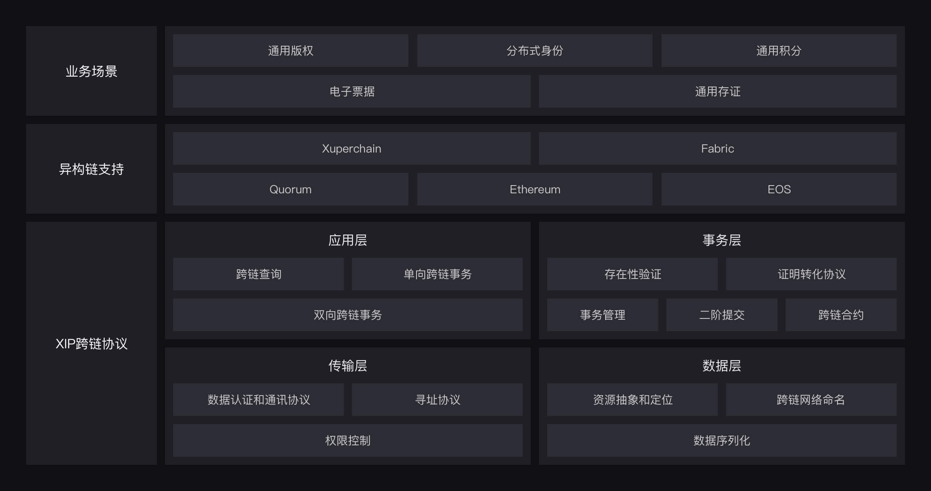Select the Quorum box

coord(290,189)
